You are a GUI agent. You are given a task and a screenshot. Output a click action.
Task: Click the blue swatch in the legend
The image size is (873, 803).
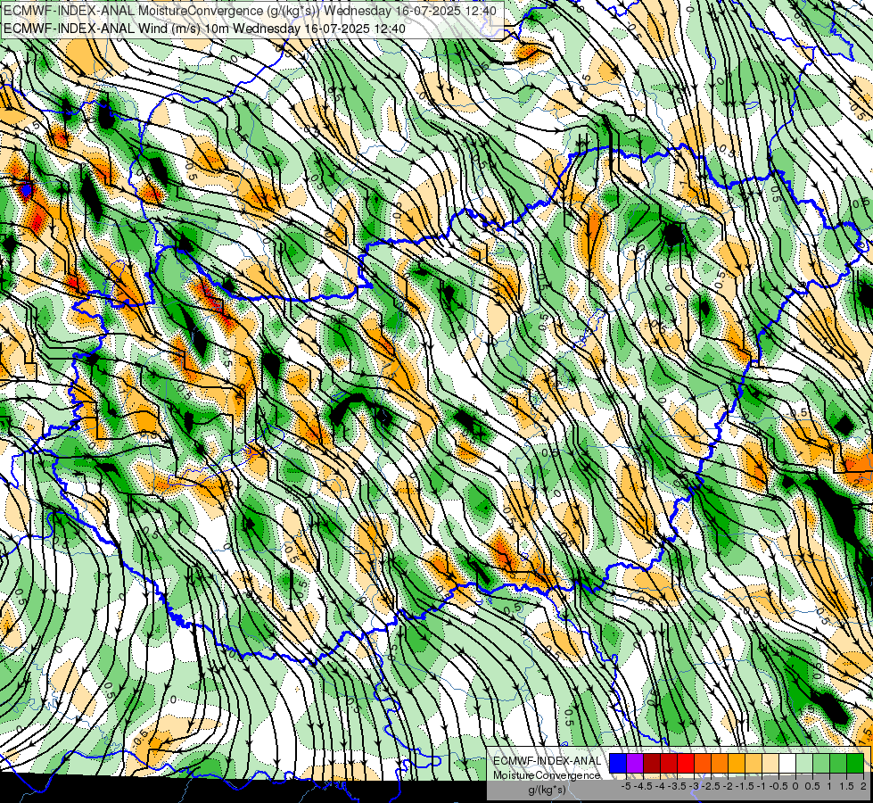click(x=618, y=763)
